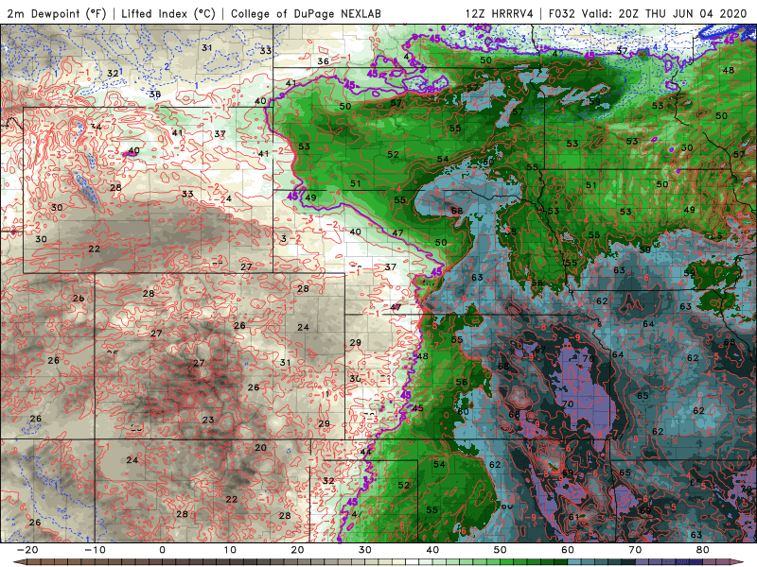Click the legend's '50' scale label
The height and width of the screenshot is (567, 757).
[501, 550]
